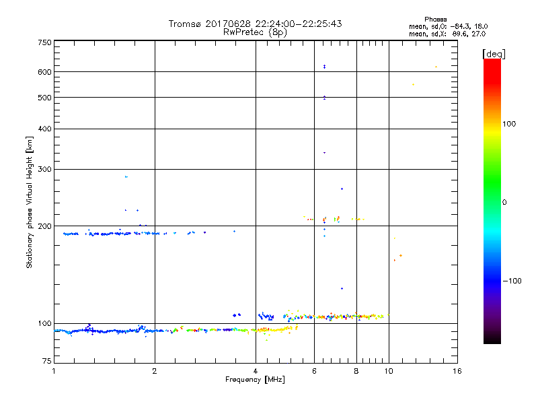Select the RwPretec (8p) subtitle
The width and height of the screenshot is (538, 404).
tap(255, 32)
